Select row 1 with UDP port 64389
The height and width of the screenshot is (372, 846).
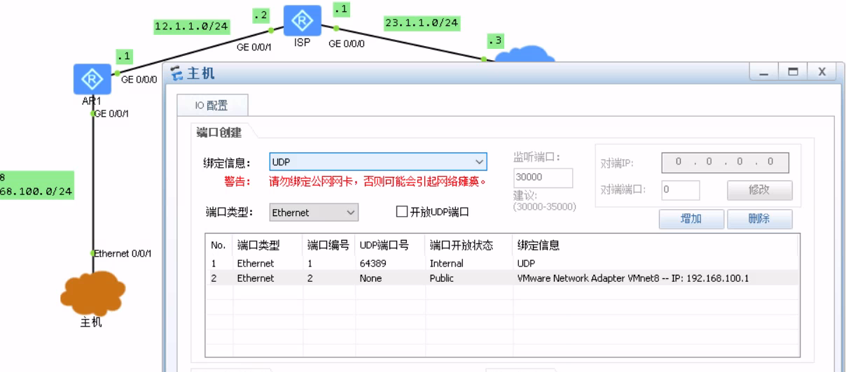501,264
